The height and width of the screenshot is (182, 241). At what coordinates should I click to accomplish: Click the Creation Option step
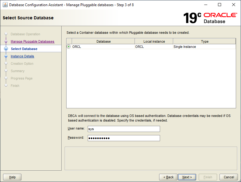pos(22,64)
